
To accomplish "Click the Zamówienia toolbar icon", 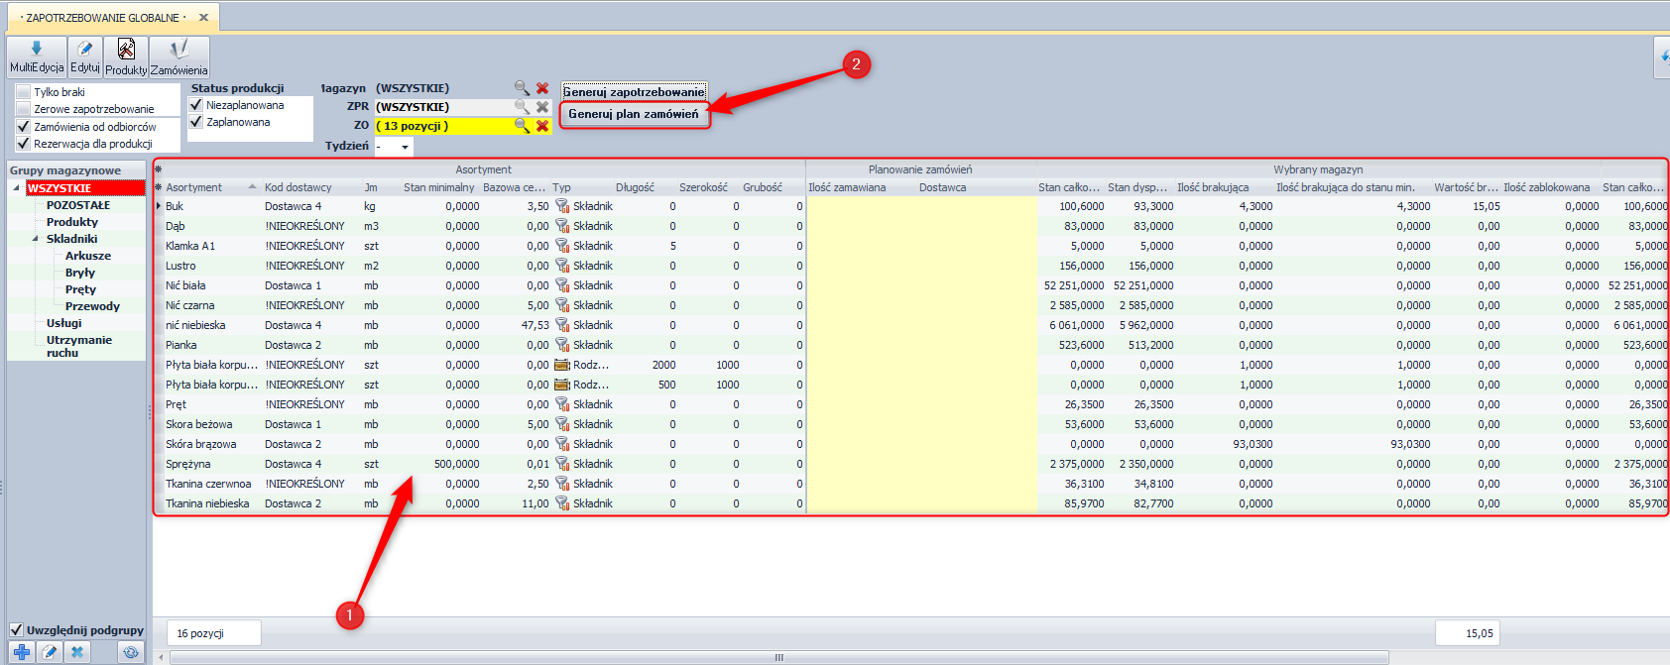I will [179, 56].
